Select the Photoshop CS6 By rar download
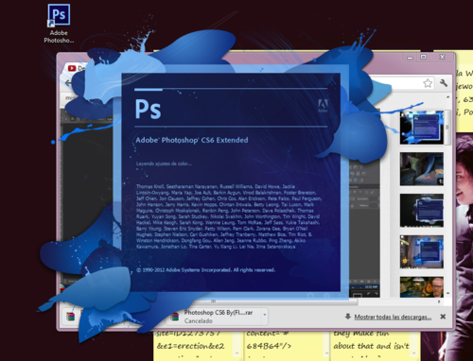473x361 pixels. [218, 317]
